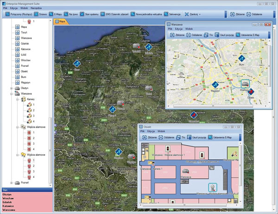
Task: Open the Drzewo tree view toolbar button
Action: coord(40,14)
